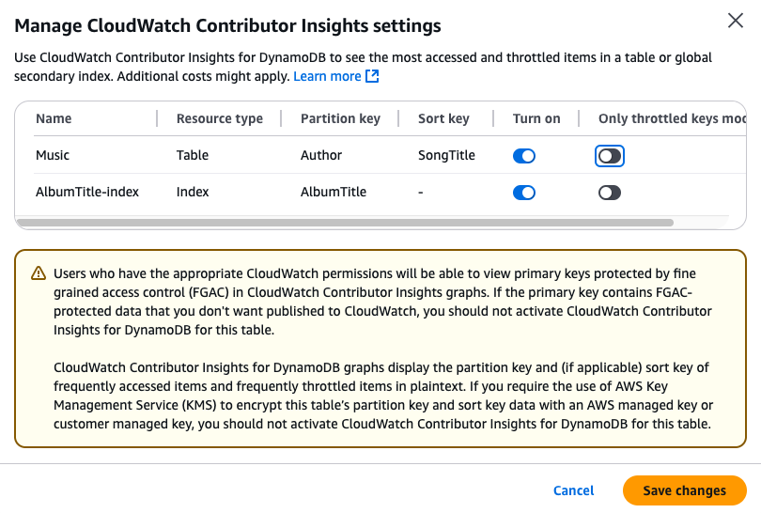The height and width of the screenshot is (513, 761).
Task: Click the Resource type column header
Action: 219,118
